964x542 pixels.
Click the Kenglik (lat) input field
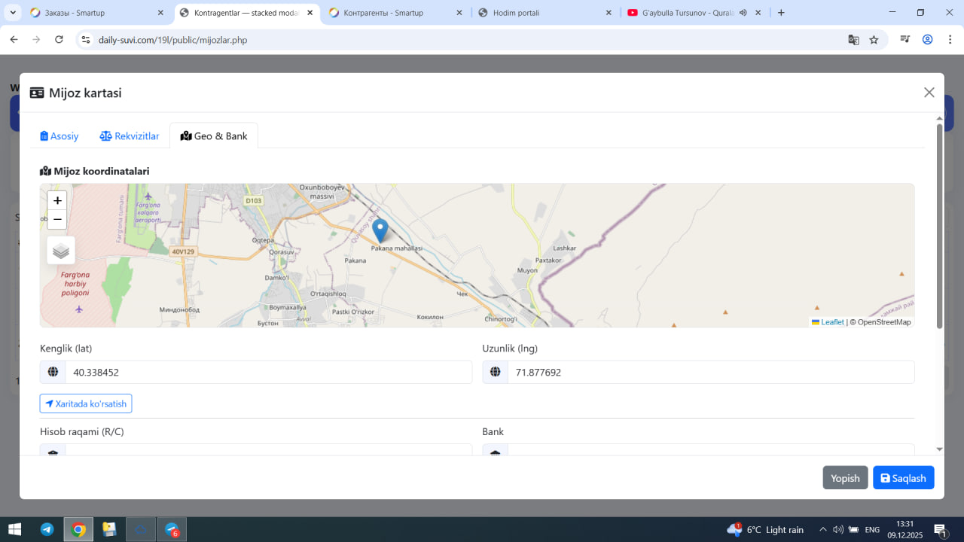coord(268,373)
